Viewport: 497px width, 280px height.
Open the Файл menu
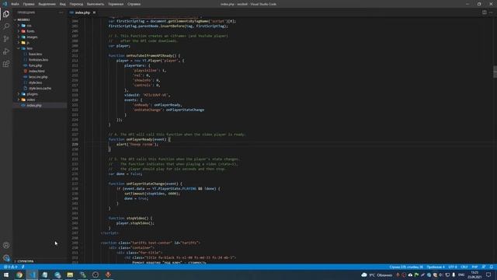[x=15, y=4]
